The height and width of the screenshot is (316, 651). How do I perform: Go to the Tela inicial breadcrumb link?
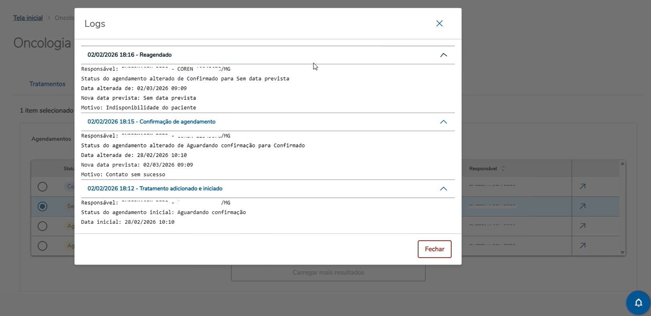(x=28, y=18)
